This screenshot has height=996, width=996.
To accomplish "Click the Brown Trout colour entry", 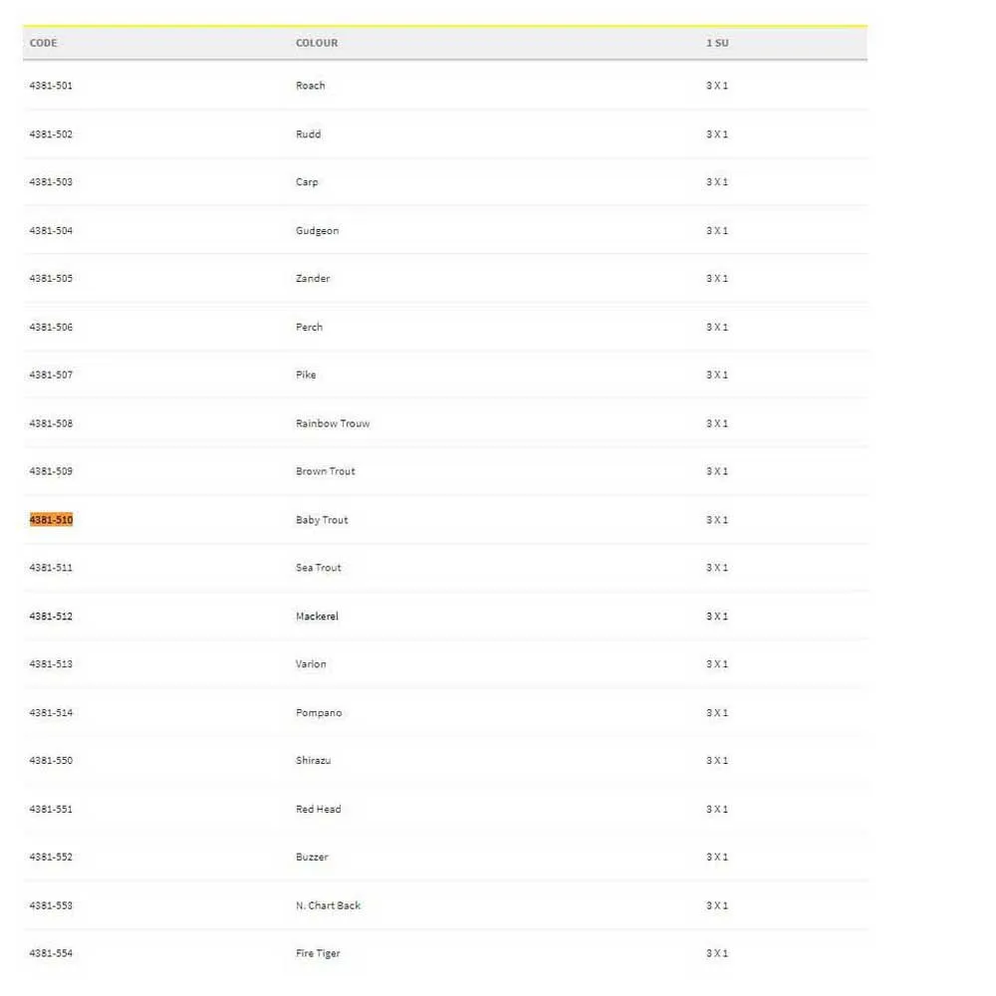I will (326, 471).
